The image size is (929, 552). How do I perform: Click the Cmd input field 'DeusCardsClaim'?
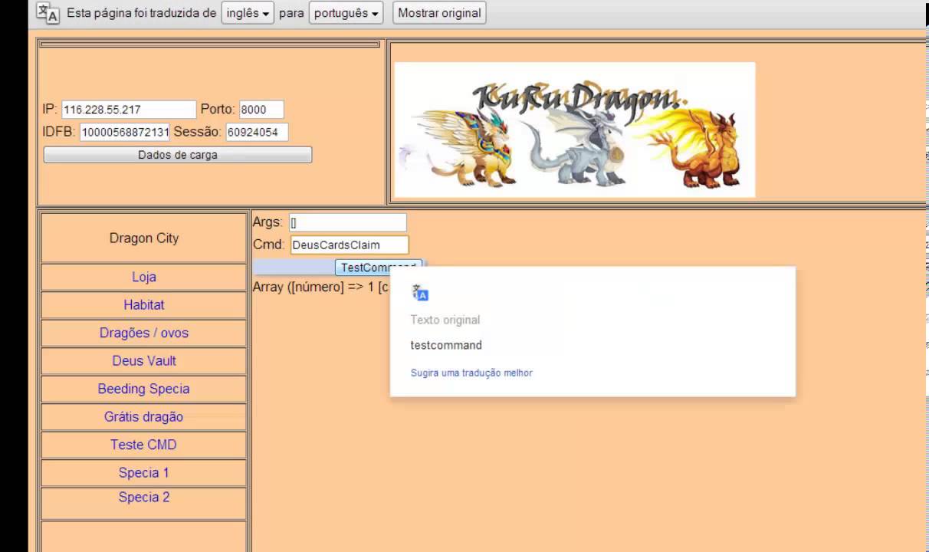pyautogui.click(x=350, y=245)
